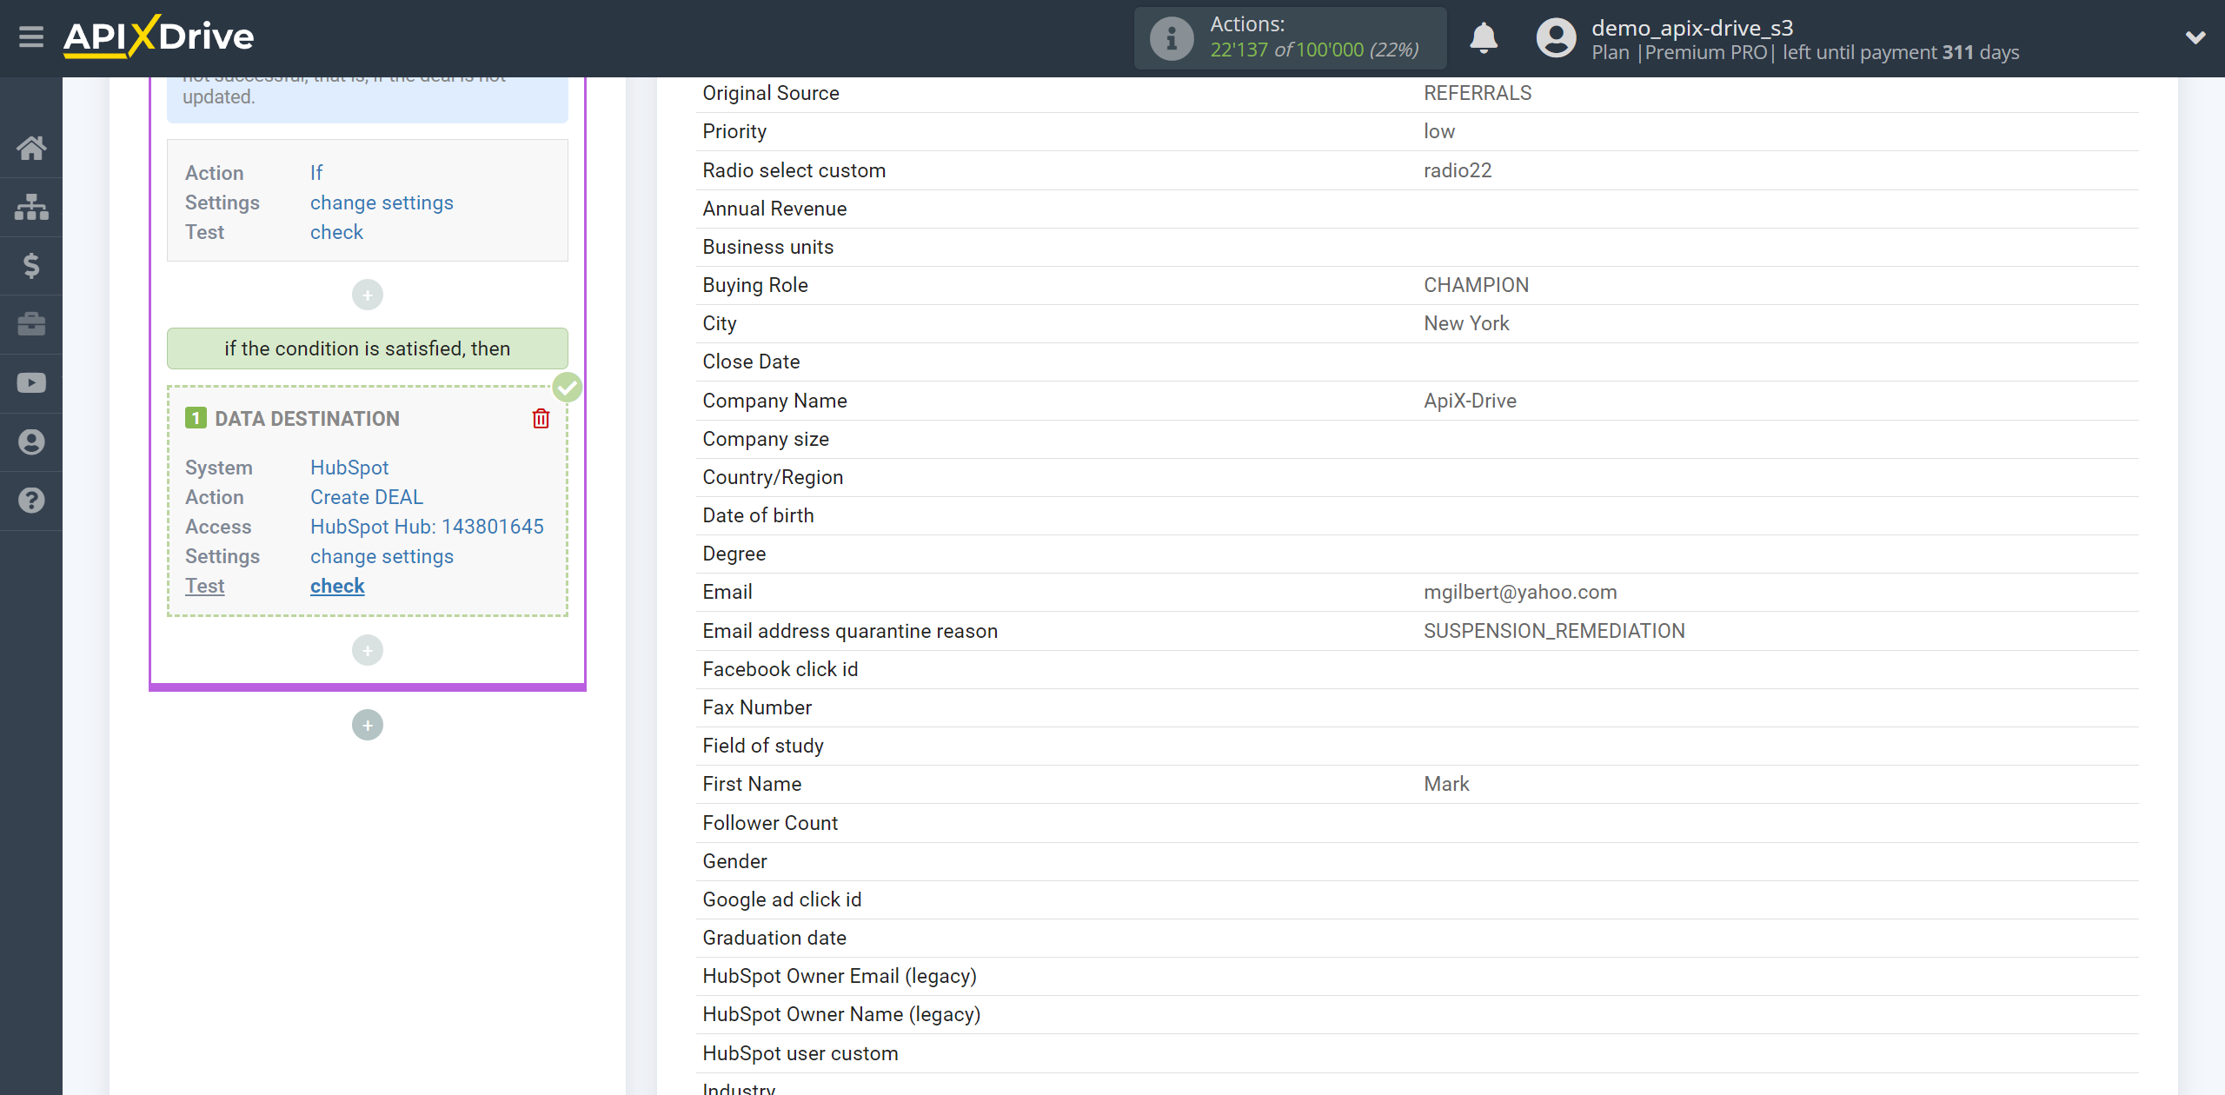Open the connections sitemap sidebar icon
The image size is (2225, 1095).
31,207
